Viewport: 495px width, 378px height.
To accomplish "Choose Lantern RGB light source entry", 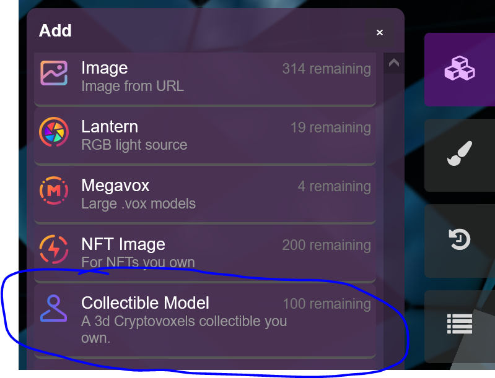I will [205, 137].
